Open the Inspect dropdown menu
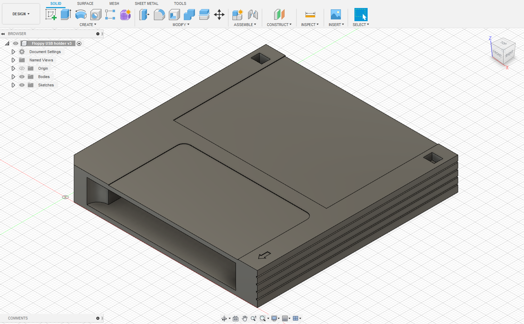 (310, 25)
